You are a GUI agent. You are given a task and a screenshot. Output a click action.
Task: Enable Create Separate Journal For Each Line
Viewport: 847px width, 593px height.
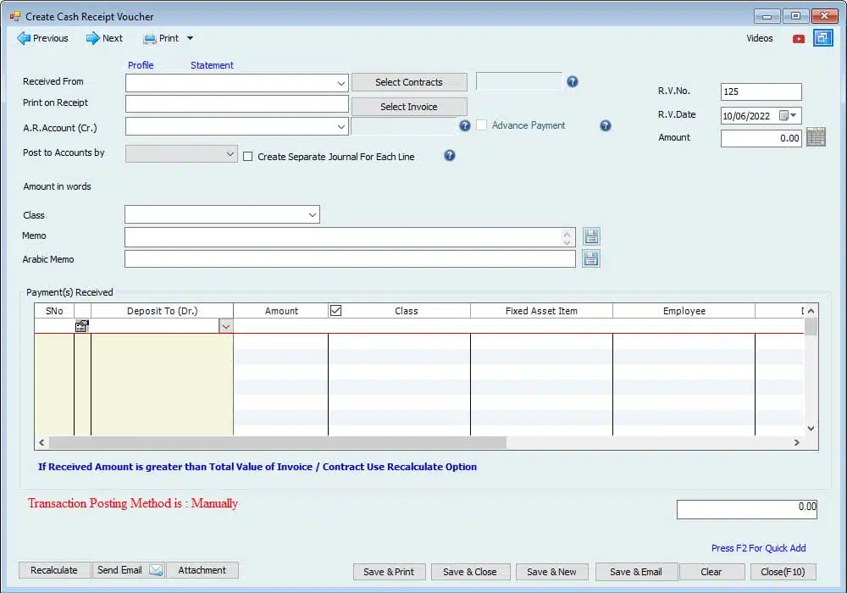pos(248,157)
